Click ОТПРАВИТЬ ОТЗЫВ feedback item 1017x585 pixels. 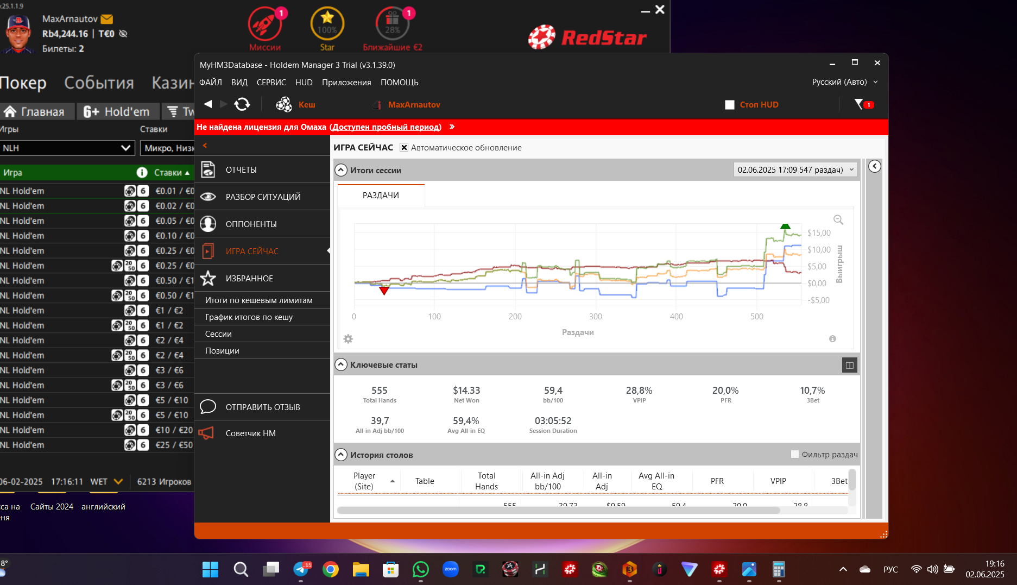point(262,407)
